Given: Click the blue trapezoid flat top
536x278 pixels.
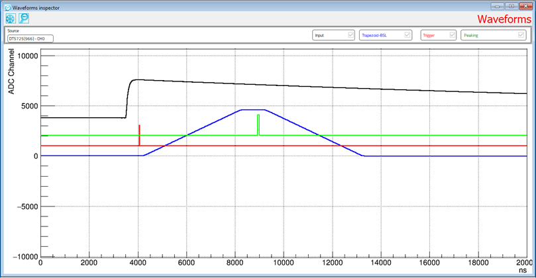Looking at the screenshot, I should click(253, 110).
